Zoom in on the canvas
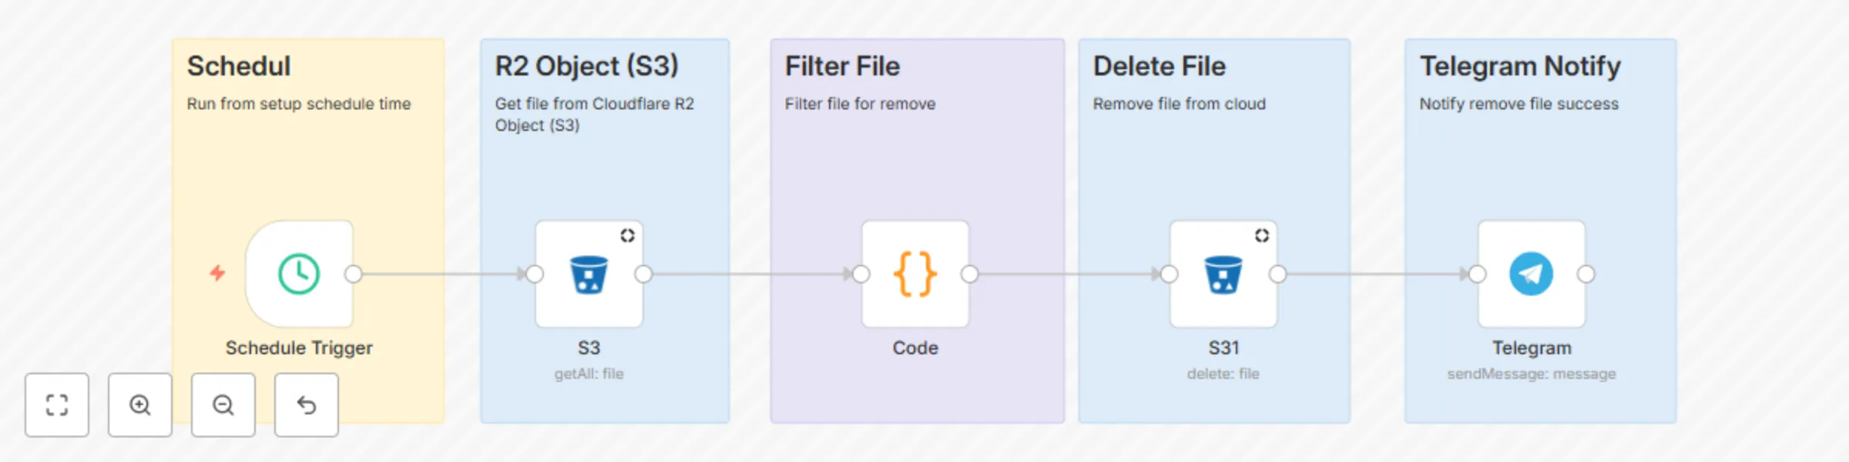This screenshot has width=1849, height=462. coord(140,405)
